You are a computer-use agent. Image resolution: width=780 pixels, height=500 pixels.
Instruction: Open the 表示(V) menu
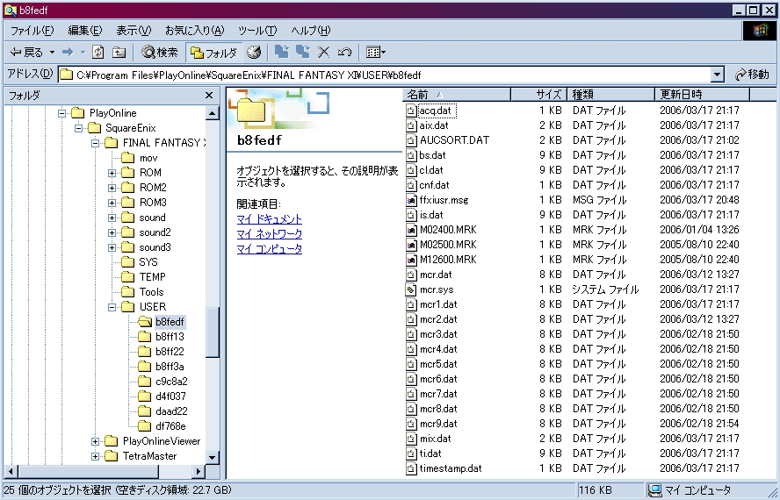pyautogui.click(x=134, y=31)
